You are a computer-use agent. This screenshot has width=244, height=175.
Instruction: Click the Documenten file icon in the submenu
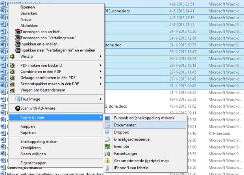107,125
